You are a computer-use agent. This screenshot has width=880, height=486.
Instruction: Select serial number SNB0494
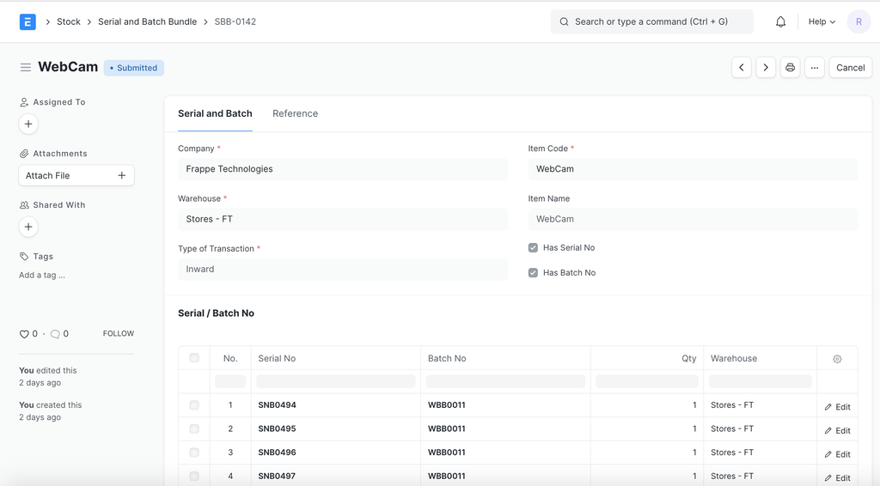pos(278,405)
